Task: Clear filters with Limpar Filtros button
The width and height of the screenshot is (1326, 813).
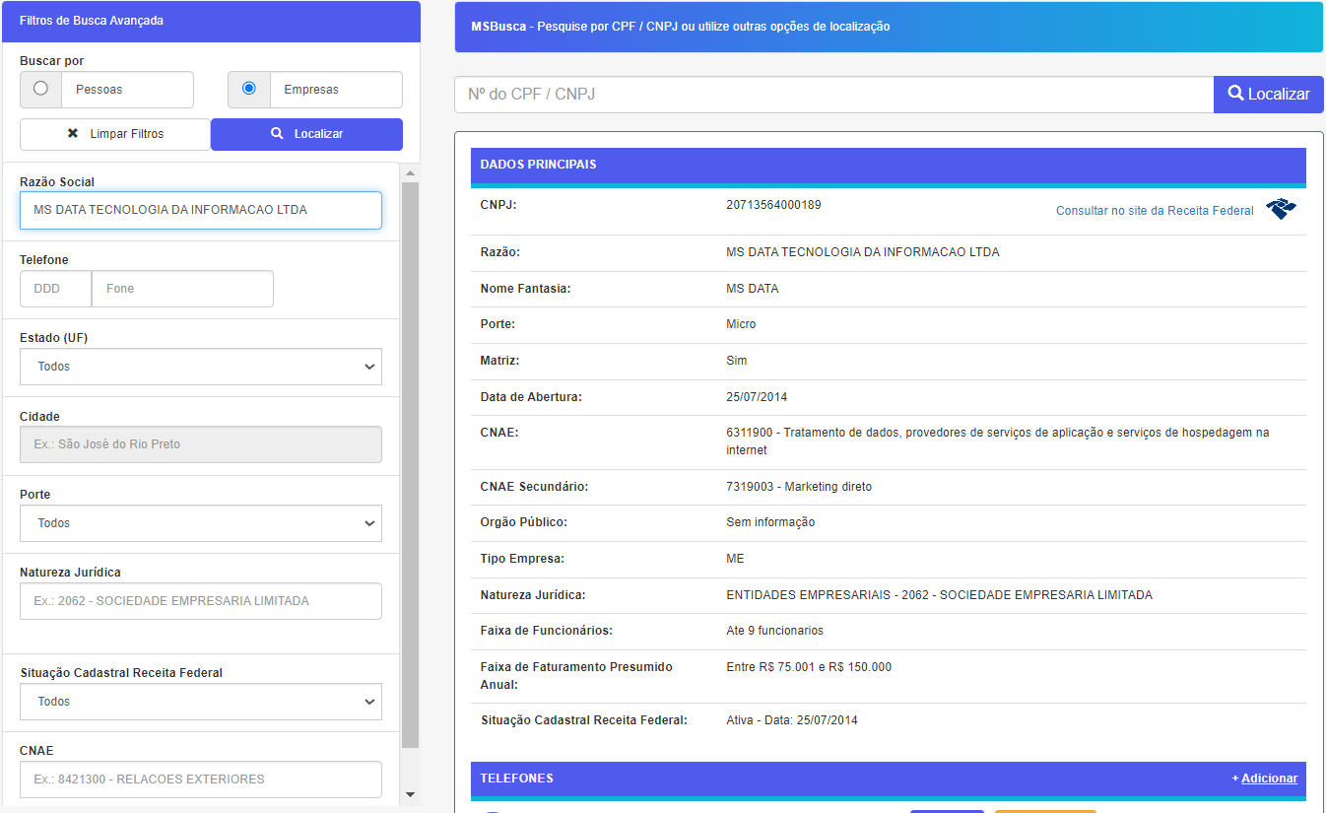Action: click(x=115, y=134)
